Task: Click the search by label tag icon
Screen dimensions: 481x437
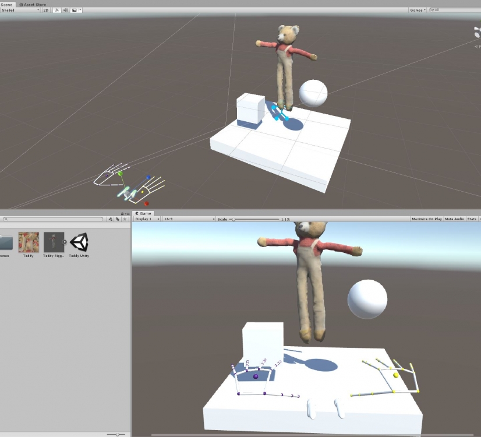Action: click(x=117, y=219)
